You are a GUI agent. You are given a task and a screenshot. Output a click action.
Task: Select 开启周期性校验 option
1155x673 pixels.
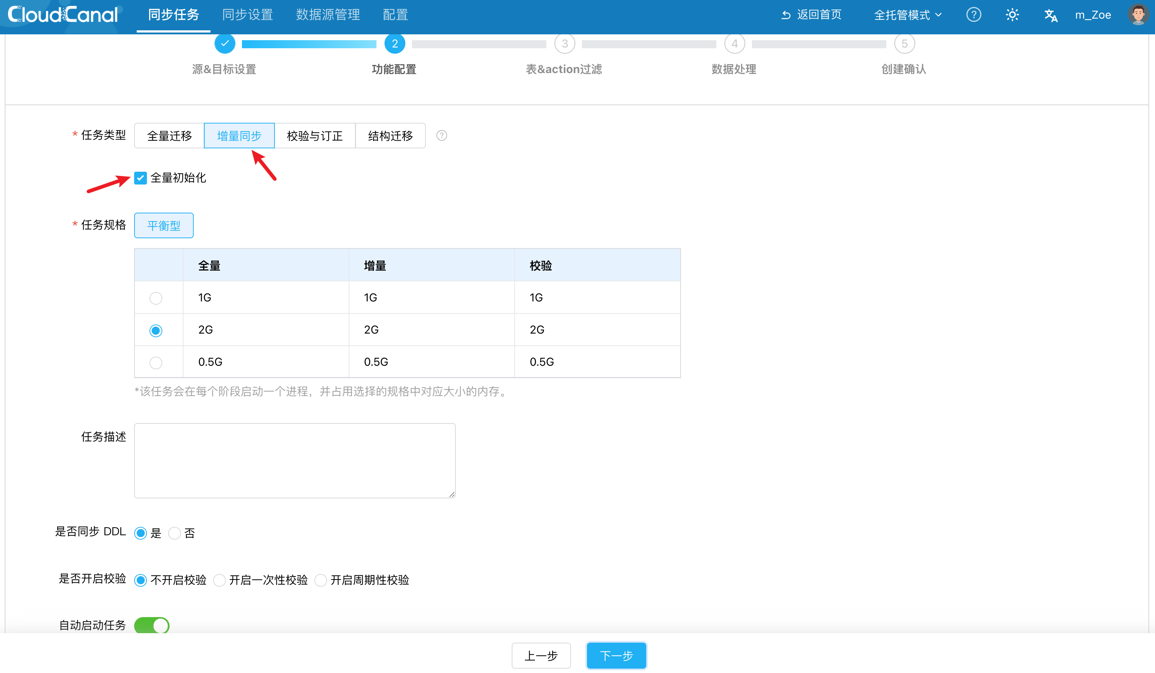321,580
